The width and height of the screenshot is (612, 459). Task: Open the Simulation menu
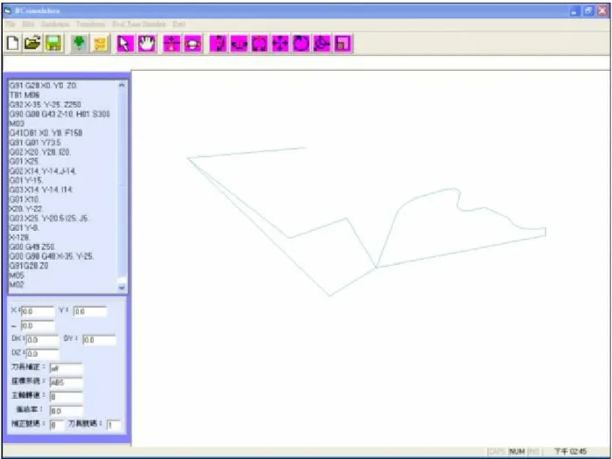tap(55, 24)
